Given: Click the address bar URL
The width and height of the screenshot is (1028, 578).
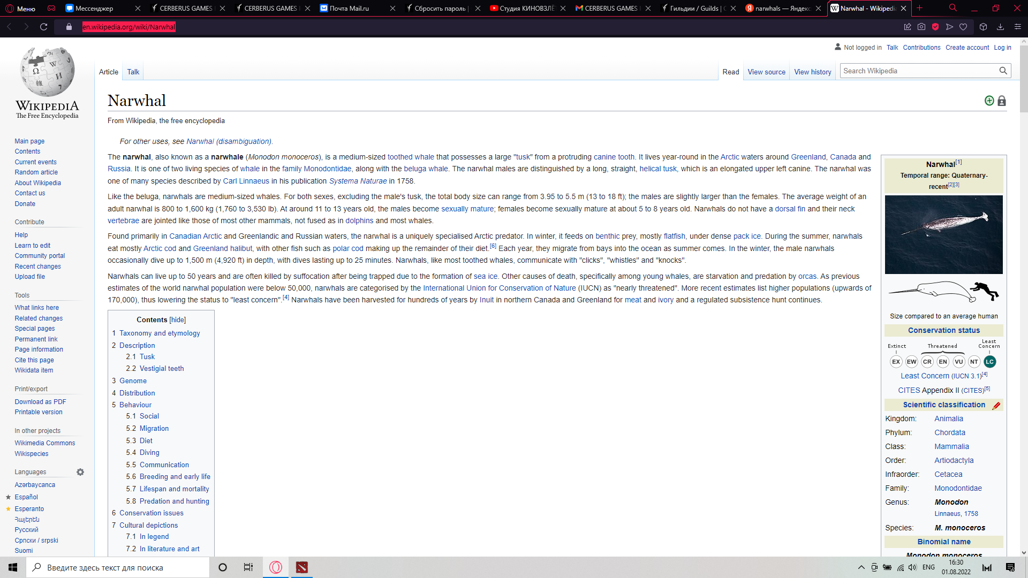Looking at the screenshot, I should [128, 27].
